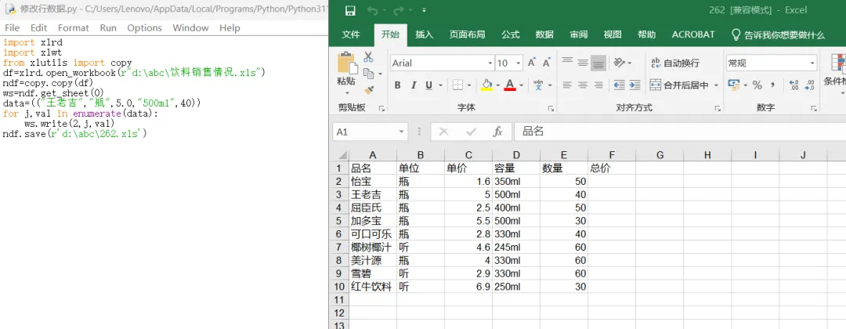Click the fx insert function button
Viewport: 846px width, 329px height.
click(x=498, y=132)
